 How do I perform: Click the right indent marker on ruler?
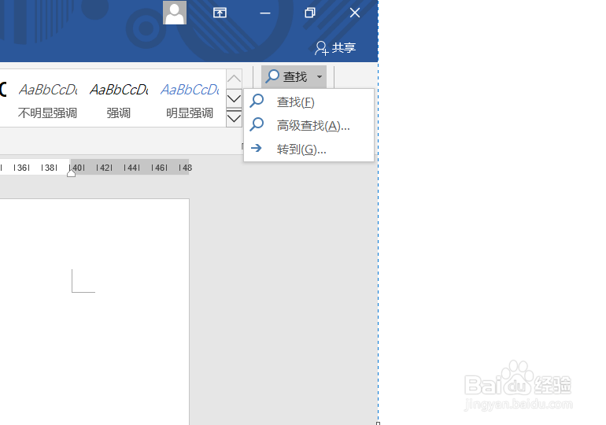[71, 172]
